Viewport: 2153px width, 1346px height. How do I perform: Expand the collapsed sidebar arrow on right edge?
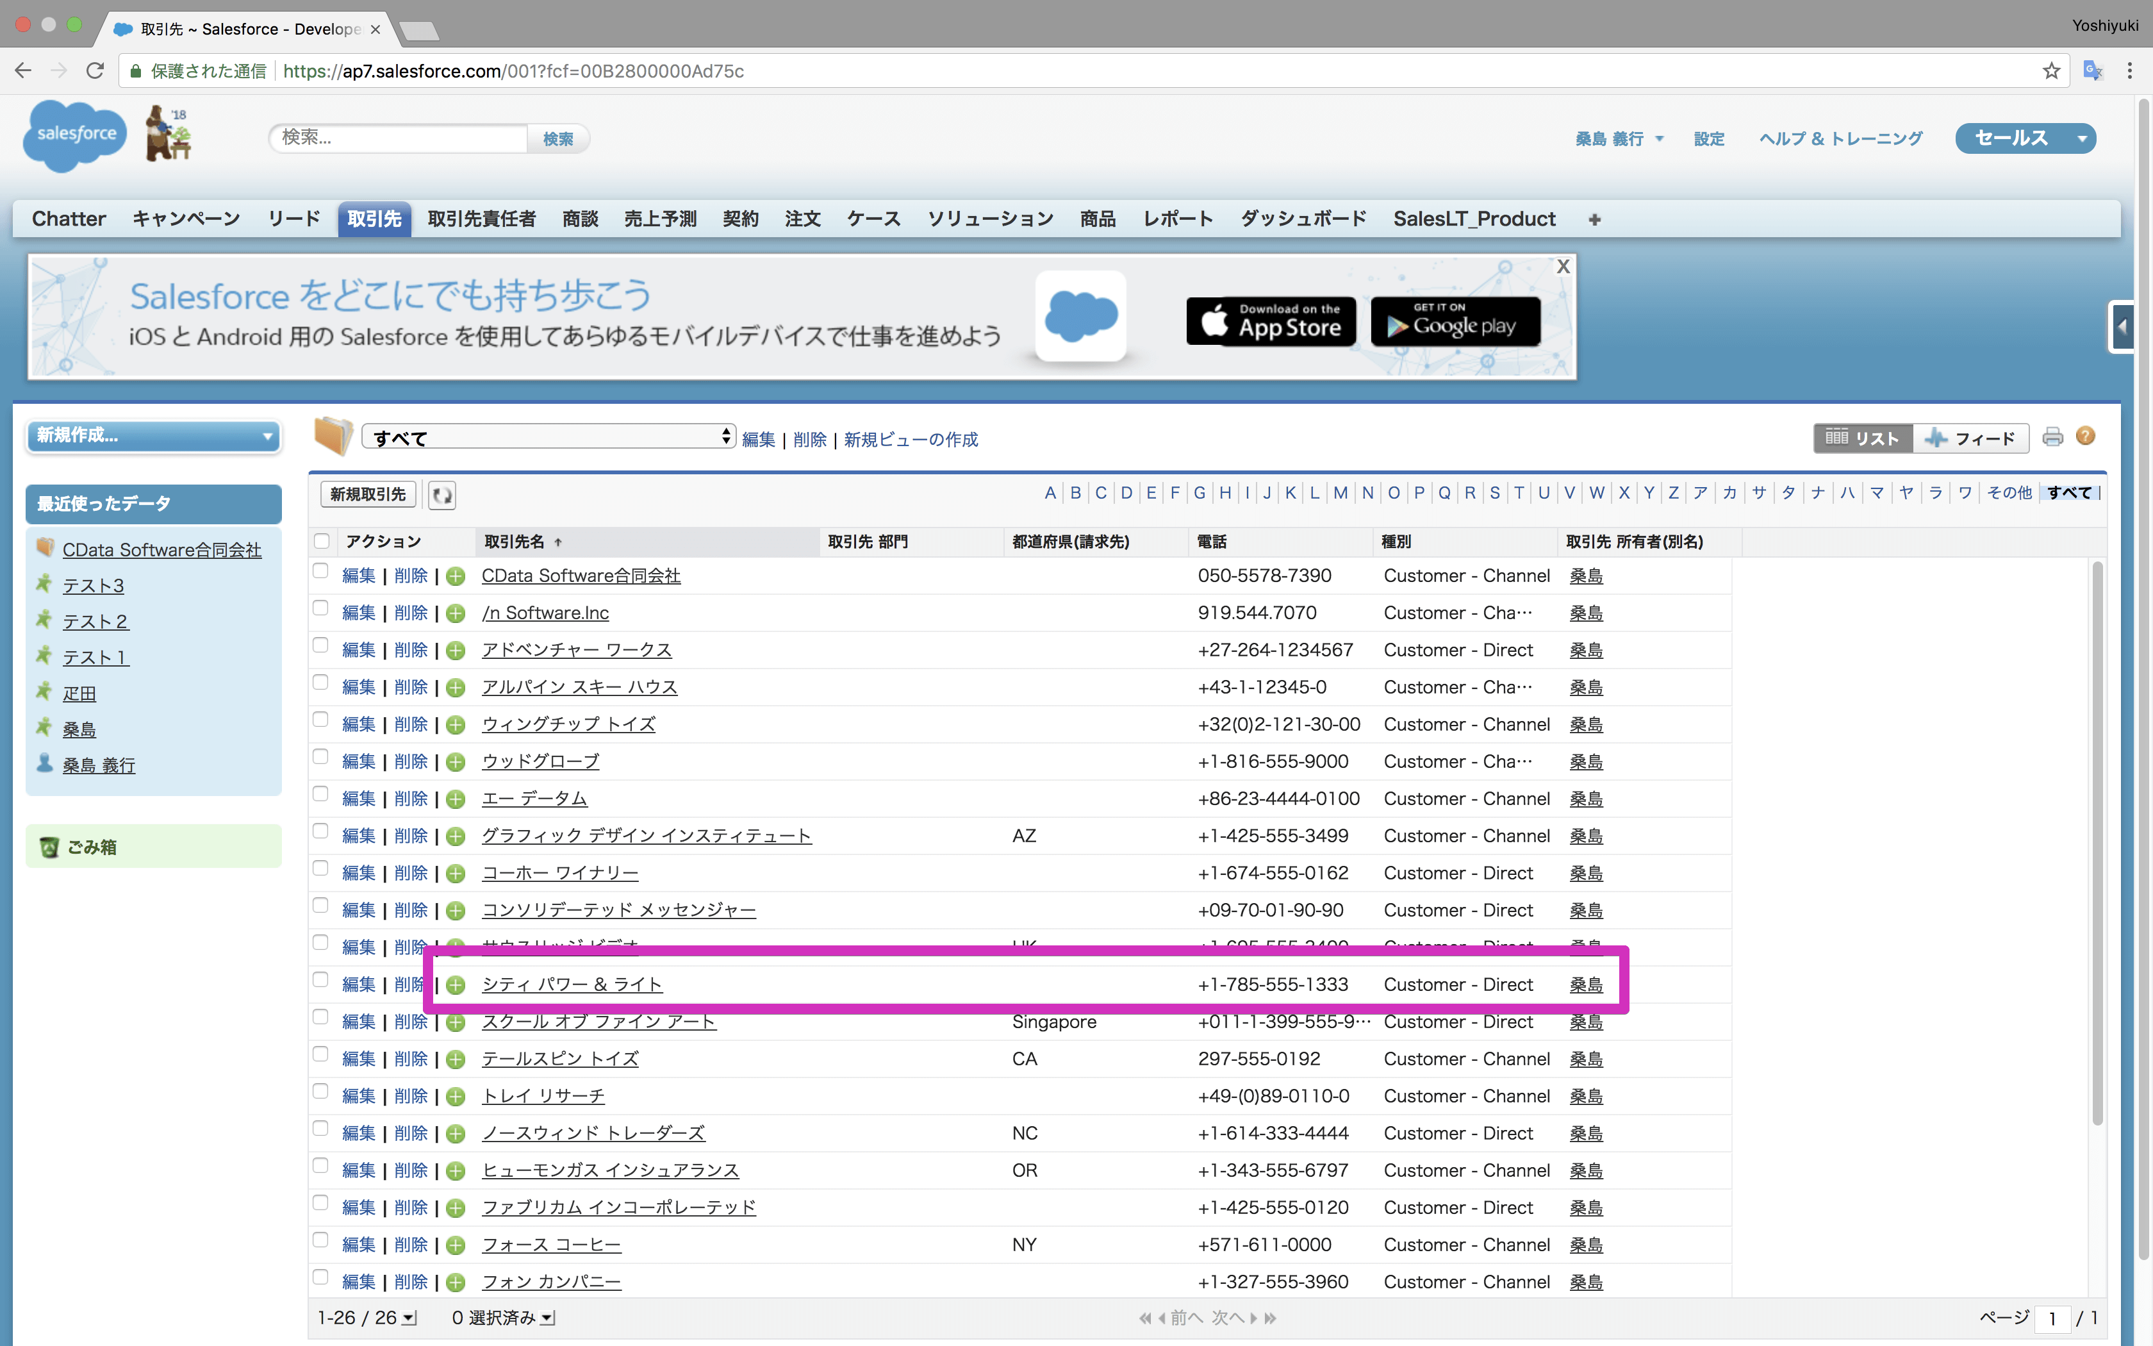pos(2122,327)
